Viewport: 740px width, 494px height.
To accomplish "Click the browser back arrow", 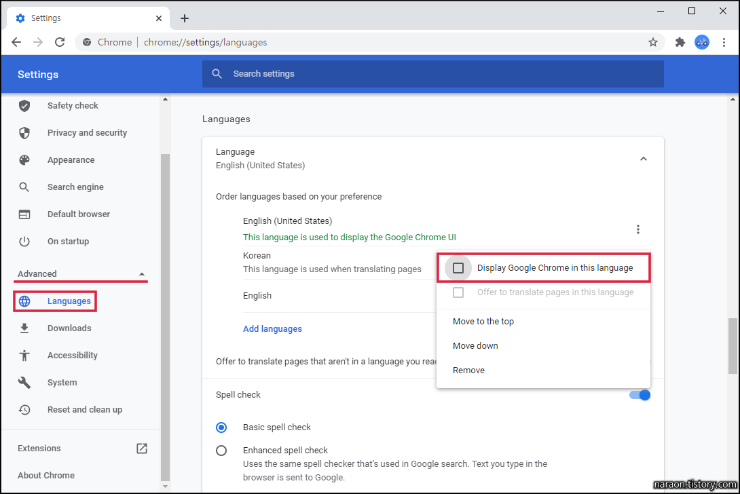I will pos(16,42).
